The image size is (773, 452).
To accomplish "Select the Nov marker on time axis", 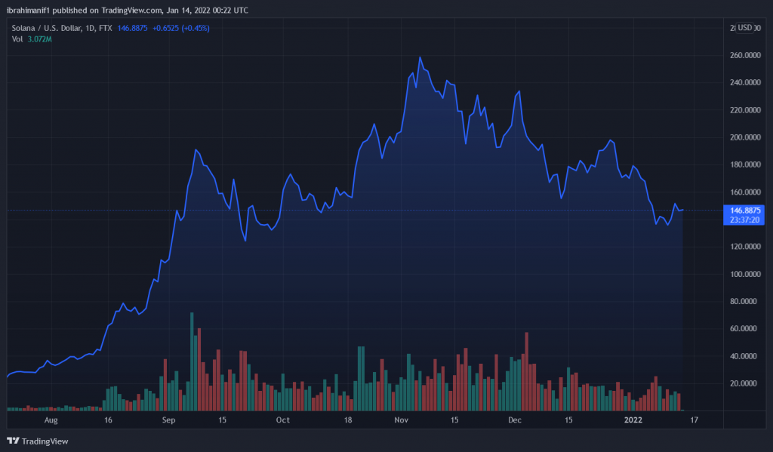I will click(x=401, y=419).
